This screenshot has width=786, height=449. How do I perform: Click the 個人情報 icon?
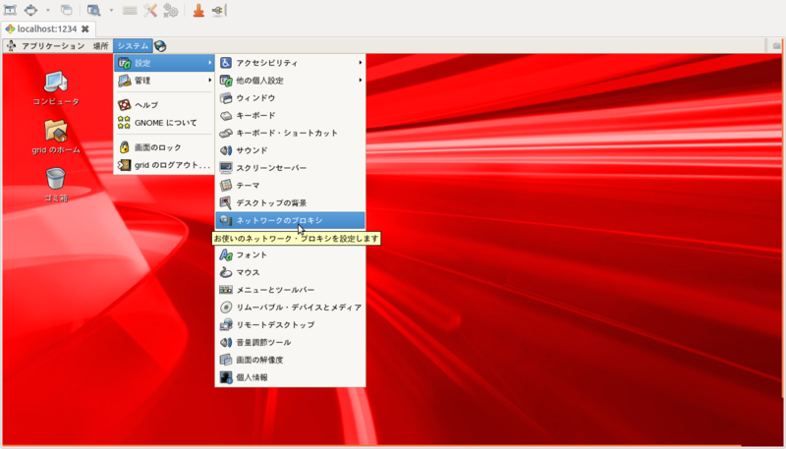pyautogui.click(x=226, y=377)
